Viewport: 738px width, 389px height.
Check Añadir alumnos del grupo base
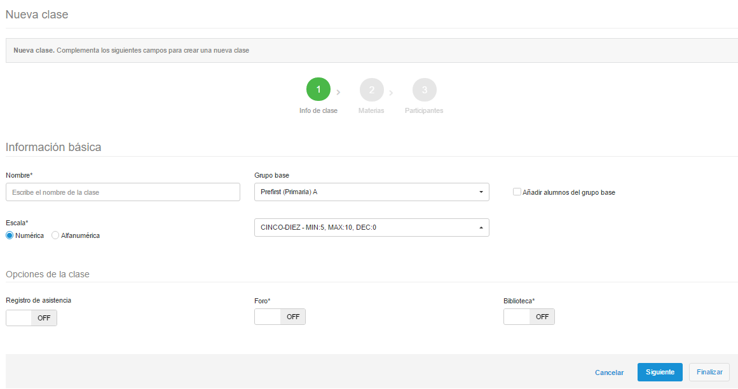[x=517, y=192]
